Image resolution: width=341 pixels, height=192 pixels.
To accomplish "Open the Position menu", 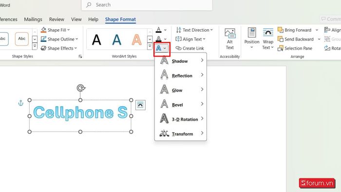I will 252,38.
